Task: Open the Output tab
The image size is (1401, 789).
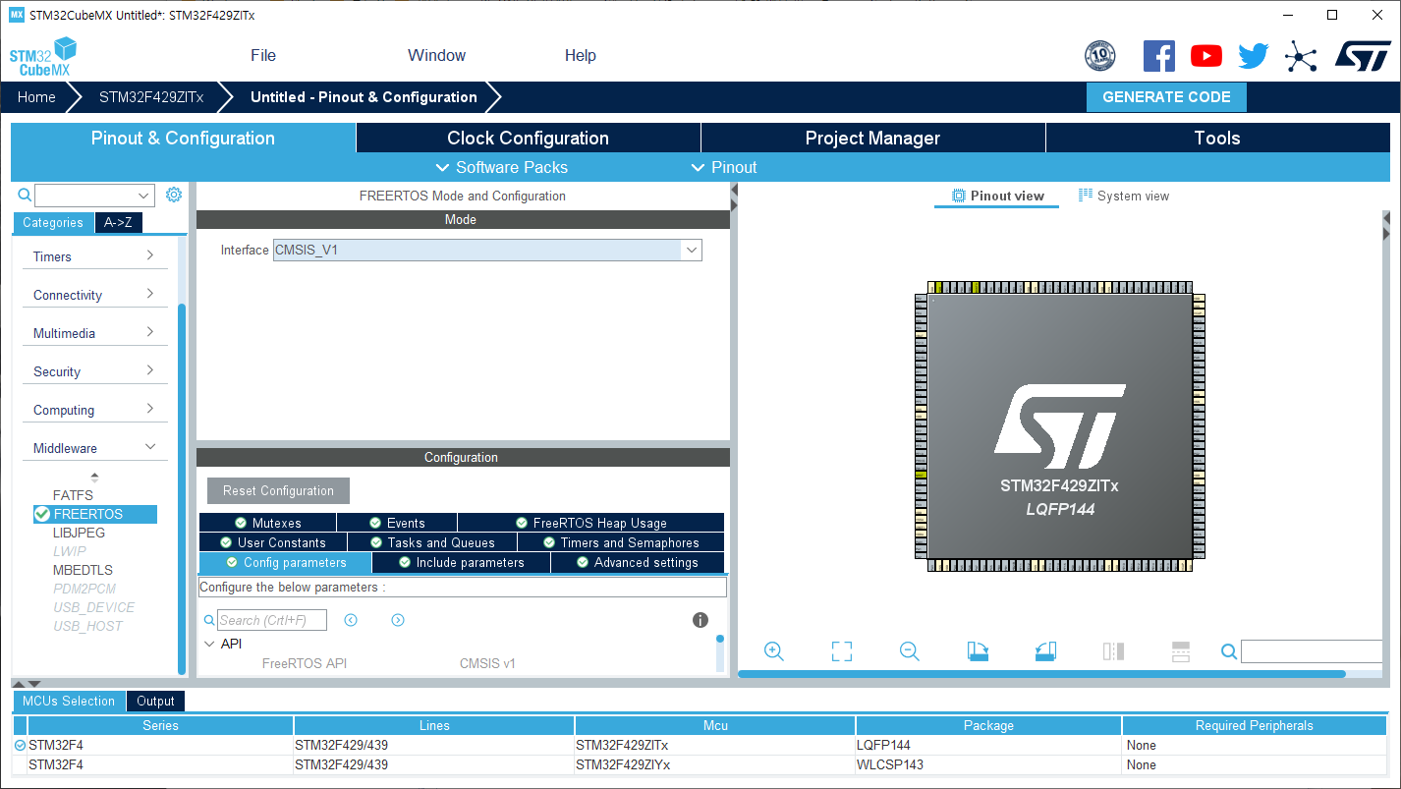Action: [x=155, y=701]
